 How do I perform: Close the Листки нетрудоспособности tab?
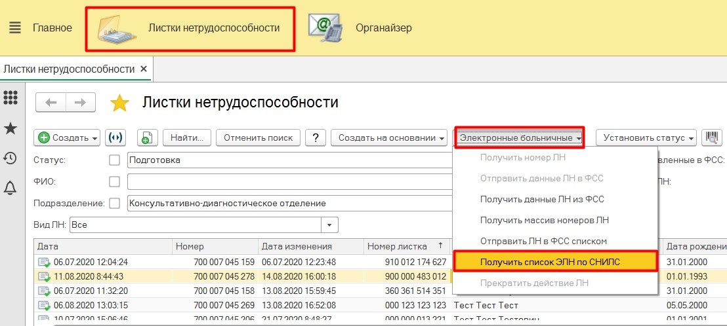pos(144,69)
